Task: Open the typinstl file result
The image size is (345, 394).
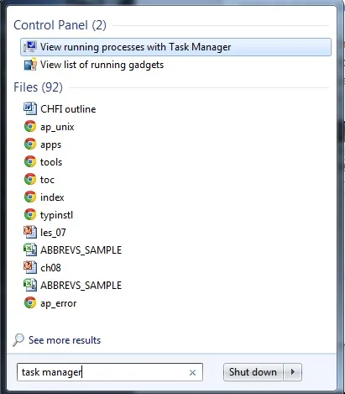Action: (56, 215)
